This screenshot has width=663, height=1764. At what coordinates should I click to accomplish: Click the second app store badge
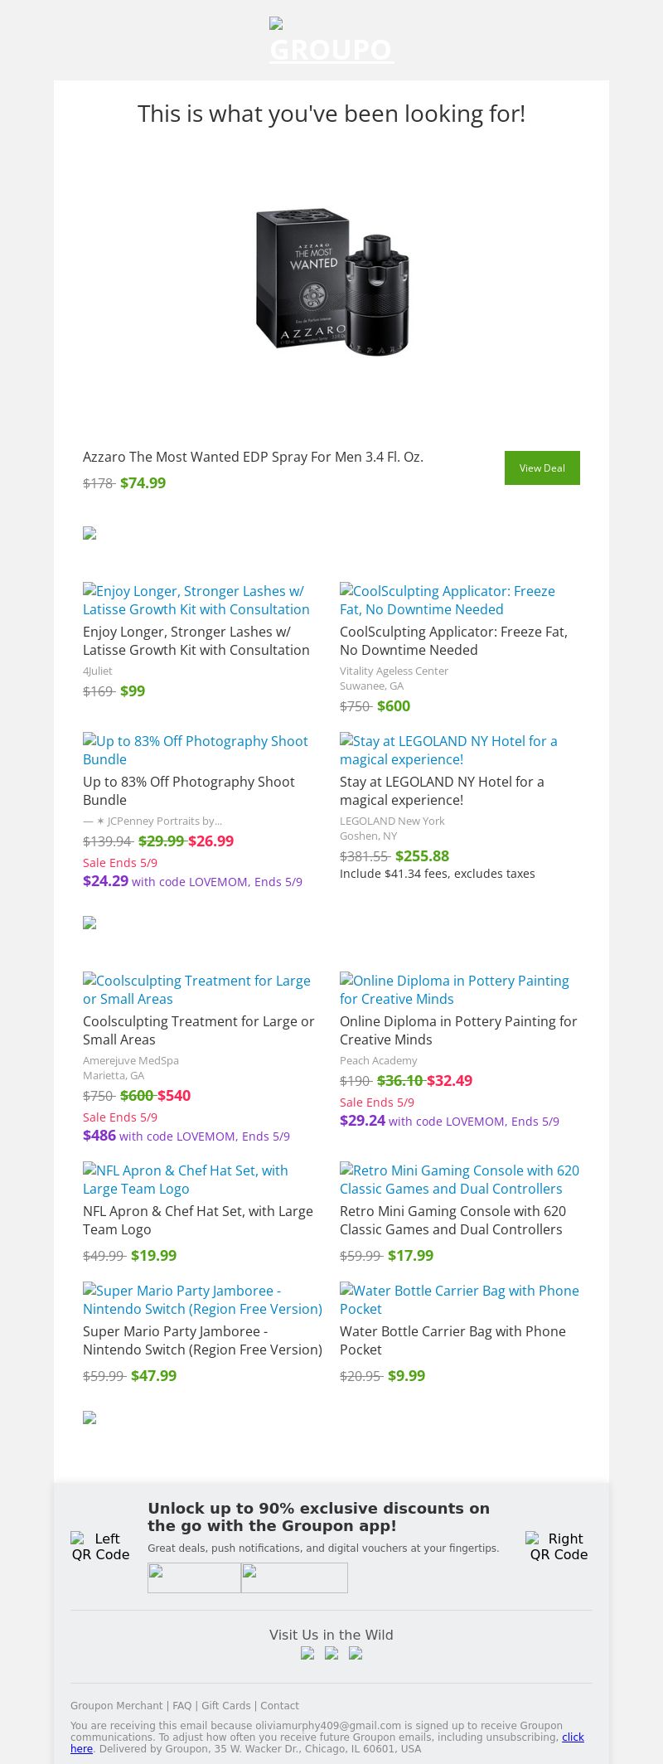294,1577
